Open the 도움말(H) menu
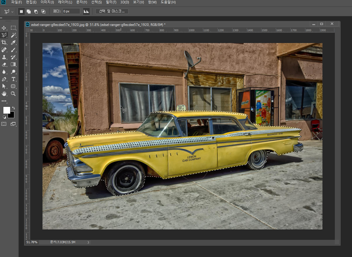 click(168, 2)
